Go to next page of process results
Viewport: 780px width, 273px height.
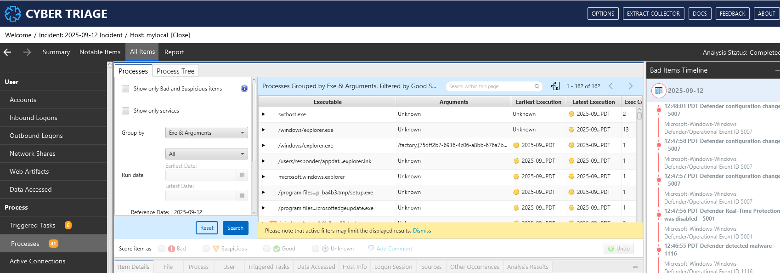[630, 86]
